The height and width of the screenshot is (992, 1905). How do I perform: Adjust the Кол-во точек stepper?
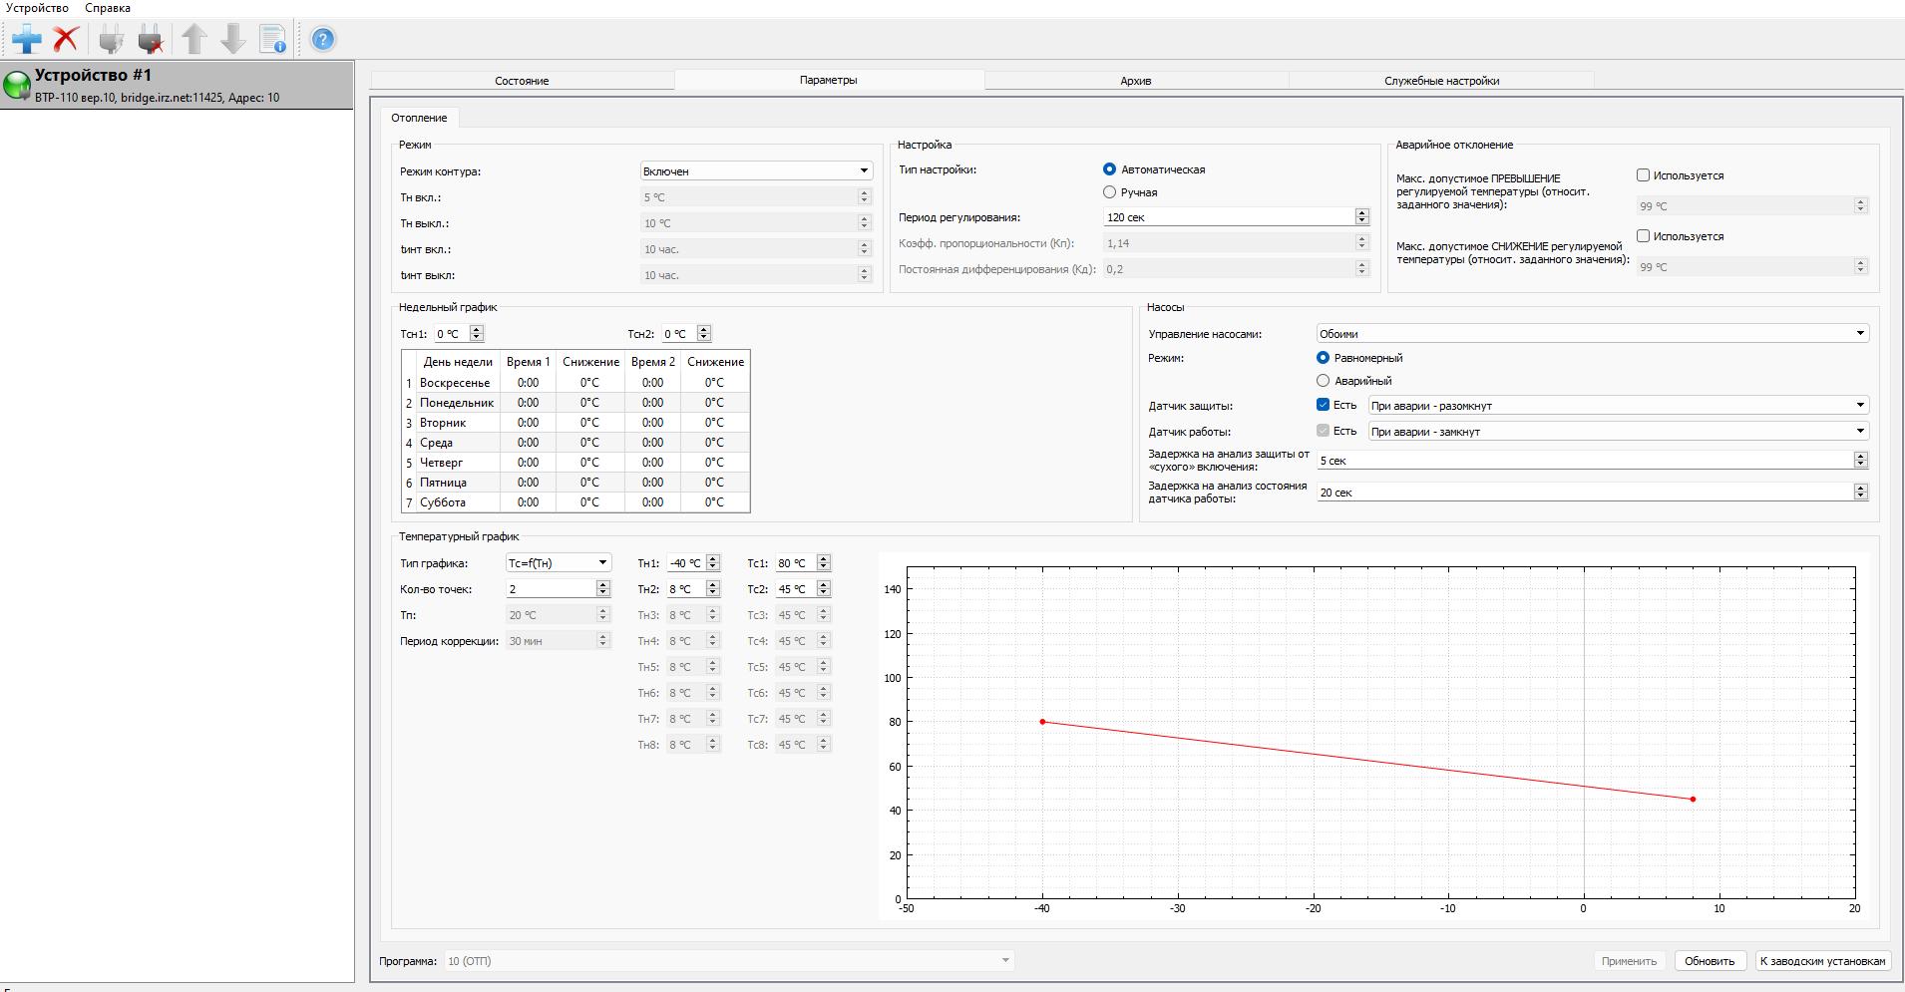(x=602, y=589)
